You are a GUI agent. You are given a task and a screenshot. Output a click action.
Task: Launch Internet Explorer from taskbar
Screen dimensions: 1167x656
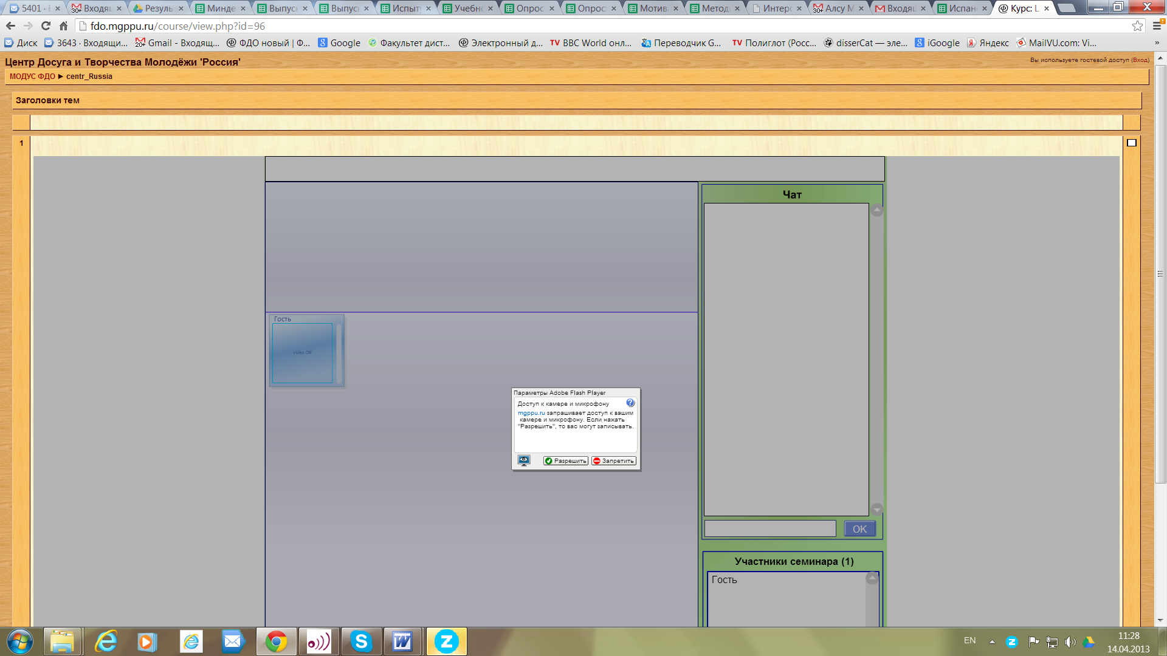click(x=106, y=641)
